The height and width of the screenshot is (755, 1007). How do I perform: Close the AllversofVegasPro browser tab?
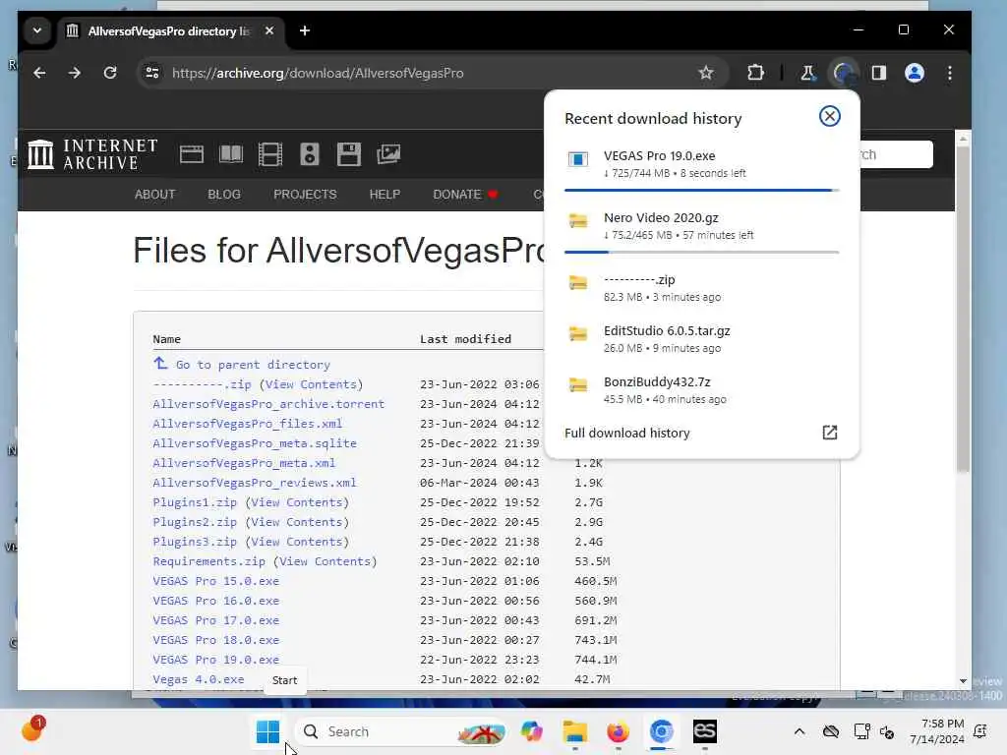[269, 30]
